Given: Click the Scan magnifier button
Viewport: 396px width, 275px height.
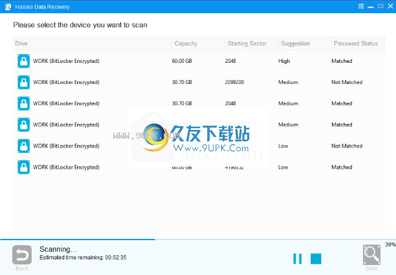Looking at the screenshot, I should (372, 255).
